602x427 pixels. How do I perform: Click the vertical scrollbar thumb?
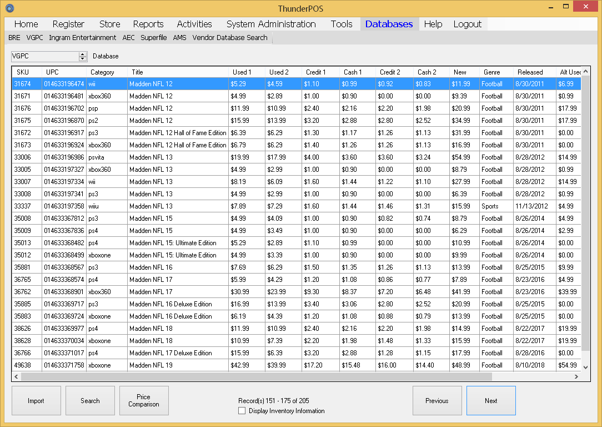(x=585, y=213)
